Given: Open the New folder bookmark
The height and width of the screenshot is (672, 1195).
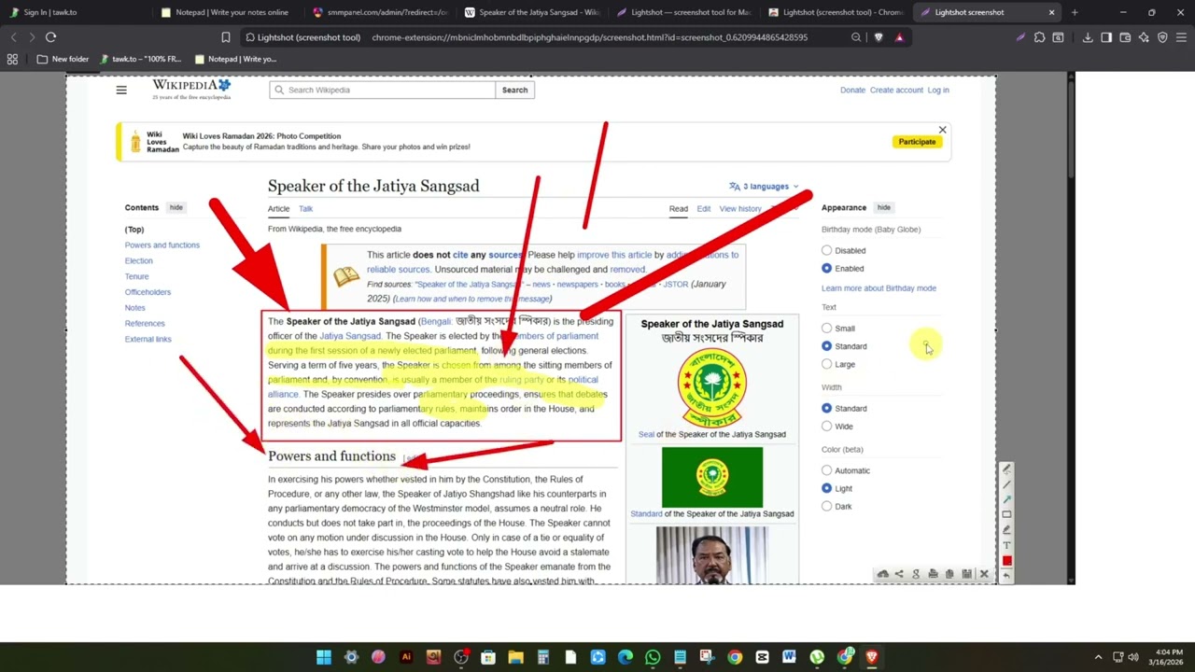Looking at the screenshot, I should [x=63, y=59].
